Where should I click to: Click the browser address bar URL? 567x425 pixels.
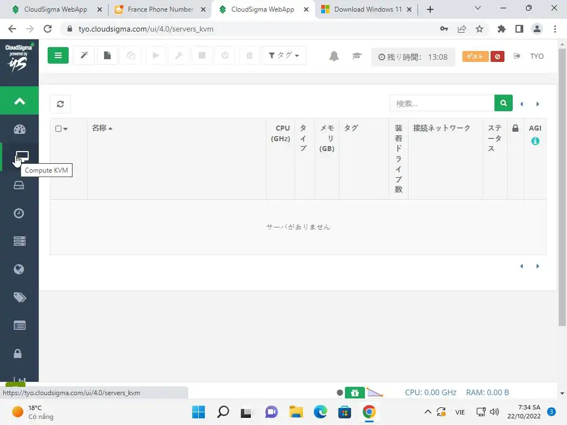point(146,29)
